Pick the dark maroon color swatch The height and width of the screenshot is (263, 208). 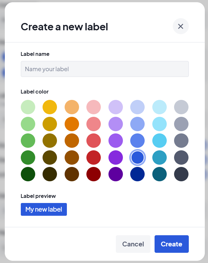(x=93, y=174)
